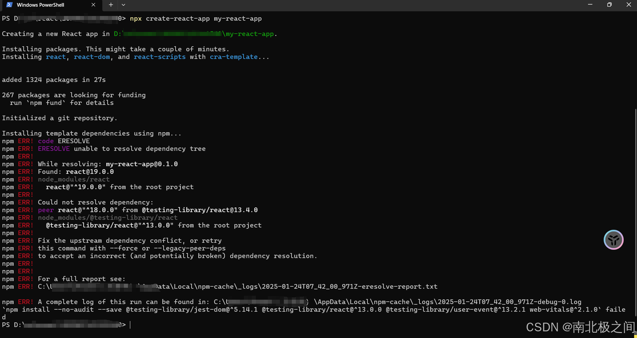Click the "cra-template" package name
The height and width of the screenshot is (338, 637).
(234, 57)
